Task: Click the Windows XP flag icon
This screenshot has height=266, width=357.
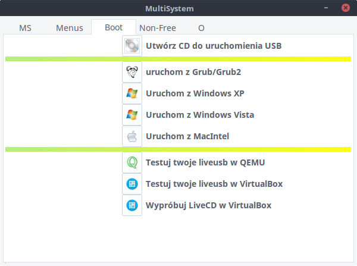Action: click(132, 93)
